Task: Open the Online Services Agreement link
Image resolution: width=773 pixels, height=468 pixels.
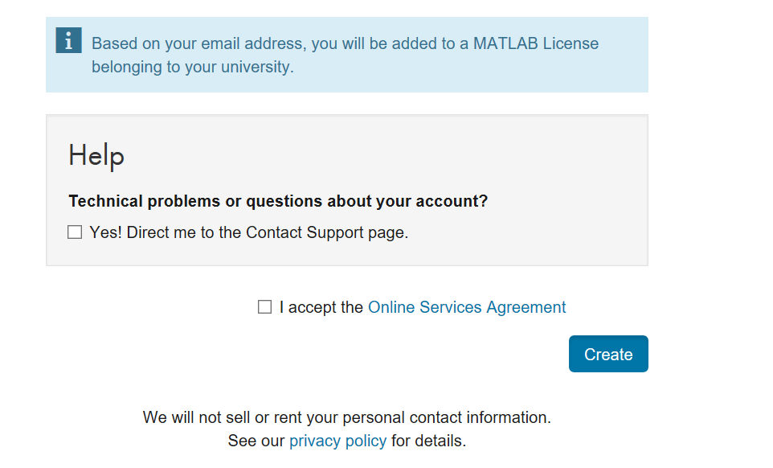Action: click(467, 307)
